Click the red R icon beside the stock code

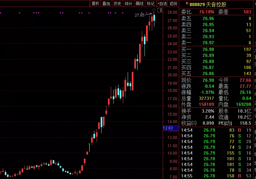182,4
